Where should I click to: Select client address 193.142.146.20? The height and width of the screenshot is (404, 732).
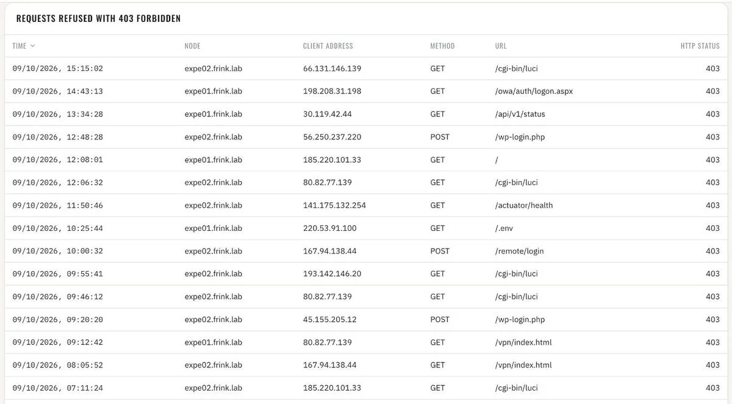click(x=332, y=274)
